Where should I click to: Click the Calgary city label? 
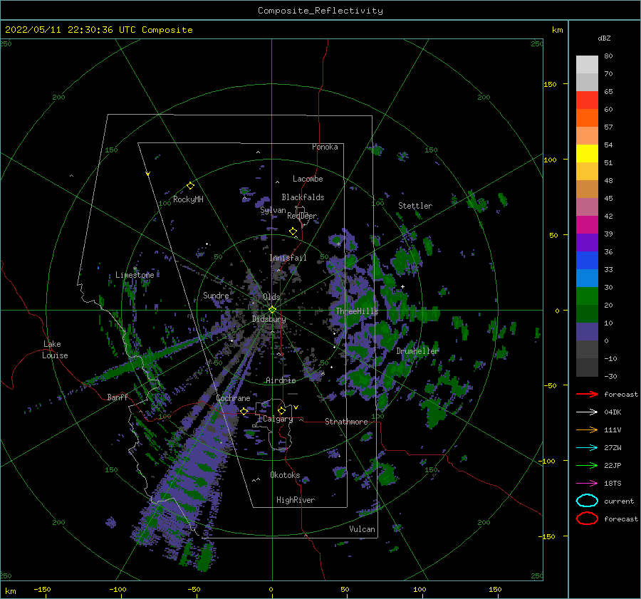[278, 419]
